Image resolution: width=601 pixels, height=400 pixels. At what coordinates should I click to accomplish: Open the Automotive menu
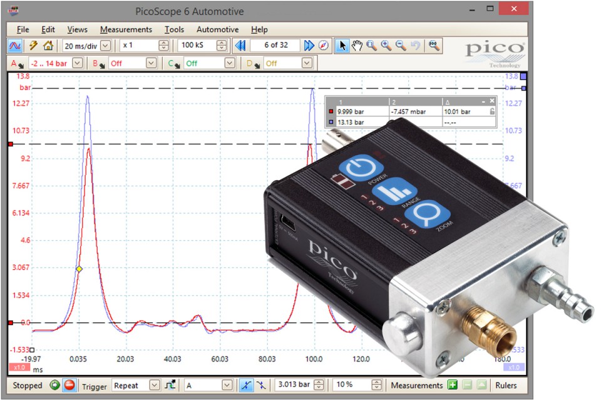217,29
